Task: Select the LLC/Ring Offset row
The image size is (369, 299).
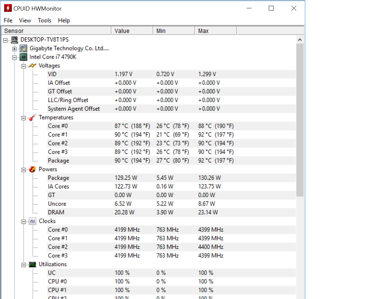Action: (x=171, y=100)
